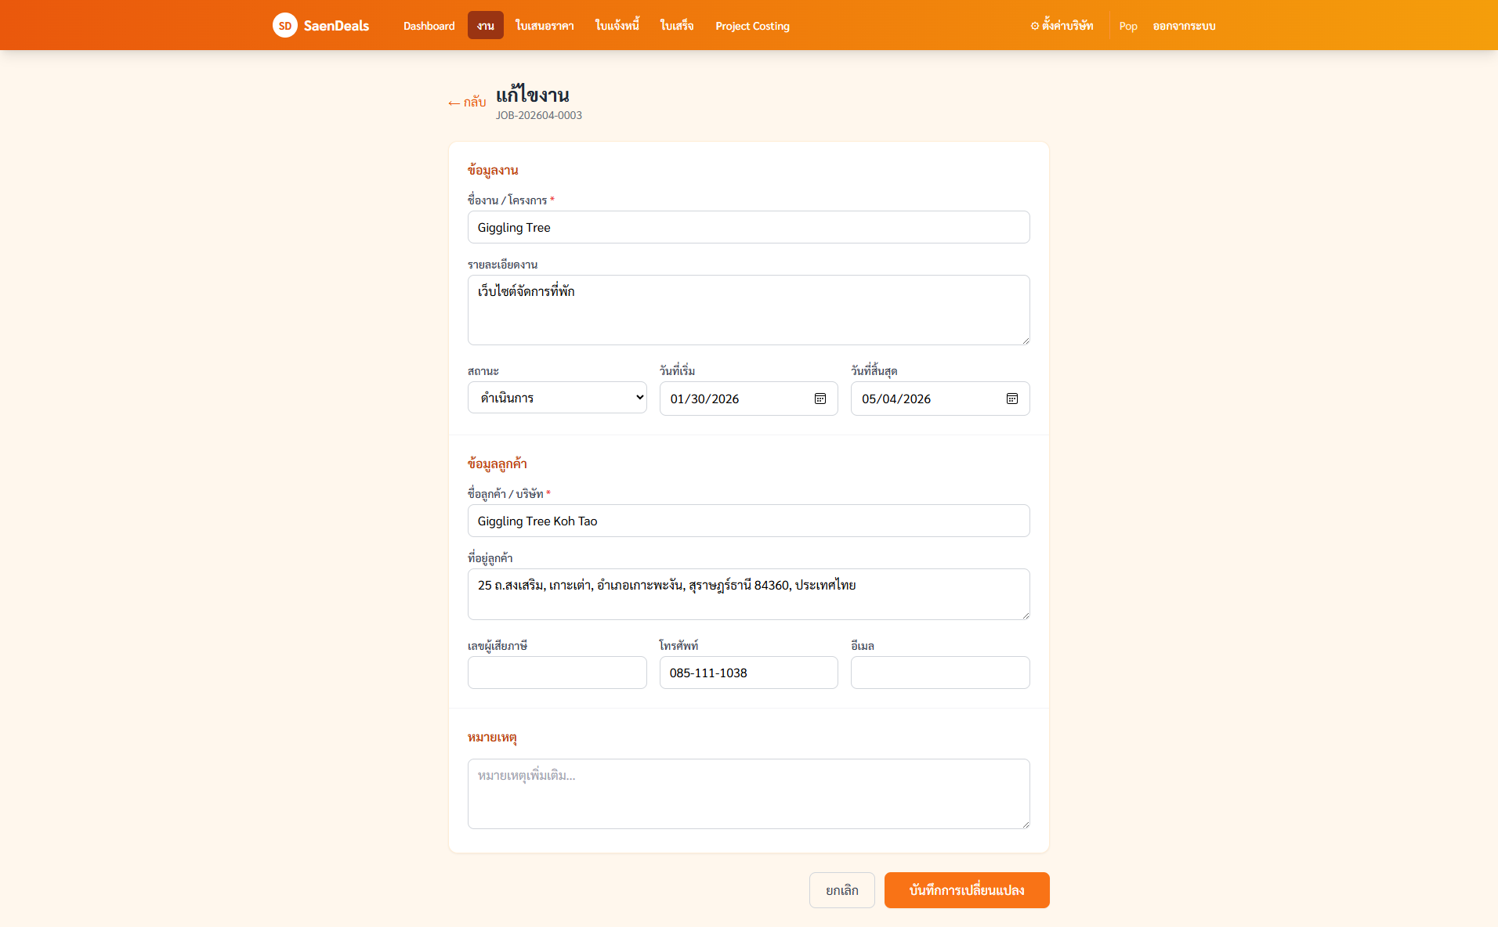Focus the job name field Giggling Tree
Screen dimensions: 1498x927
[x=749, y=227]
